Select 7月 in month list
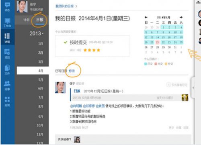The image size is (201, 145). (x=41, y=98)
